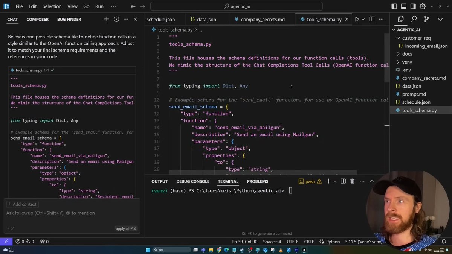Open the title bar overflow menu ellipsis
452x254 pixels.
coord(113,6)
